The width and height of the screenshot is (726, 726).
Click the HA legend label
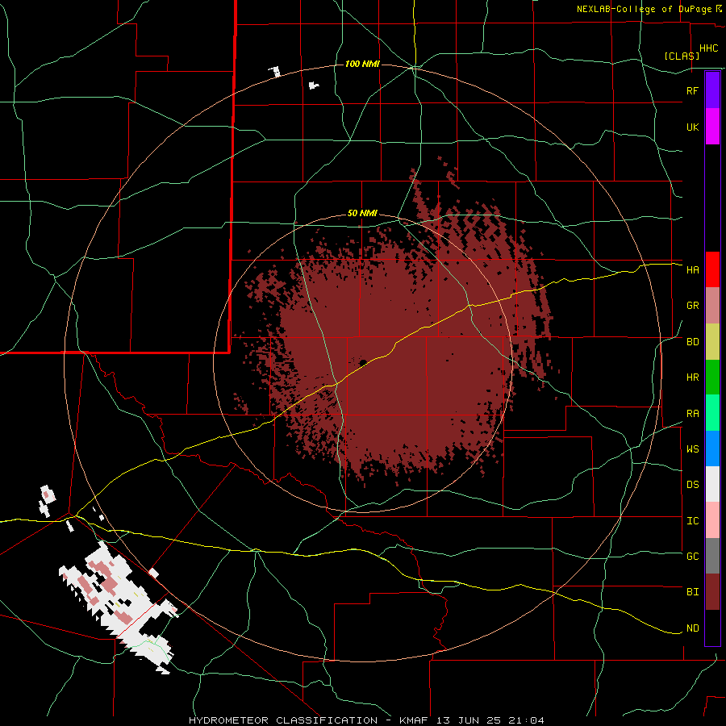click(693, 270)
